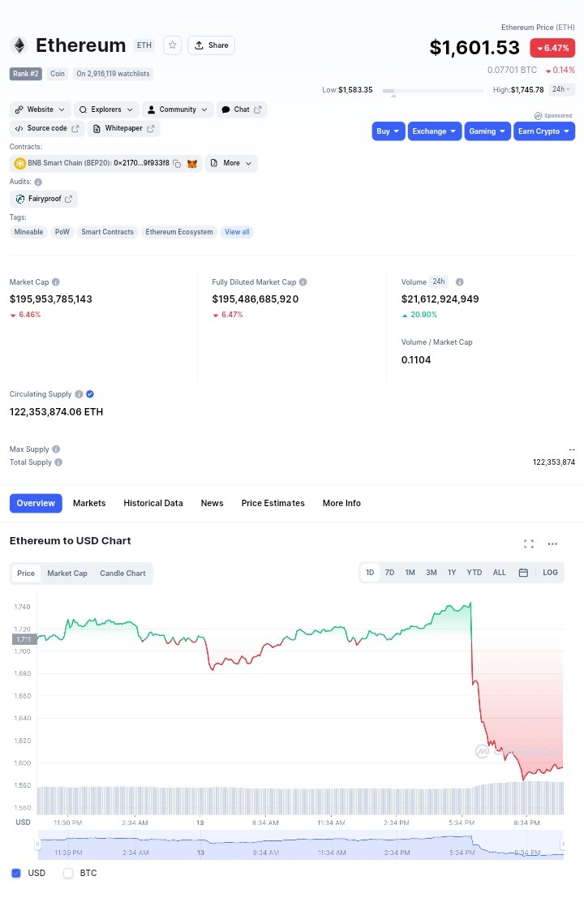
Task: Expand the Explorers dropdown
Action: point(106,110)
